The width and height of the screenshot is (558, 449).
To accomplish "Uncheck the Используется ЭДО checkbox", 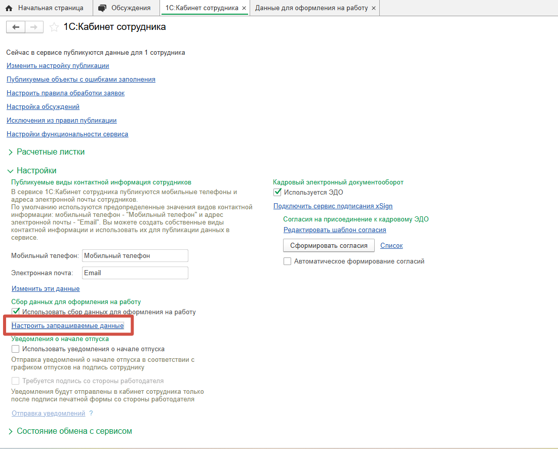I will (277, 192).
